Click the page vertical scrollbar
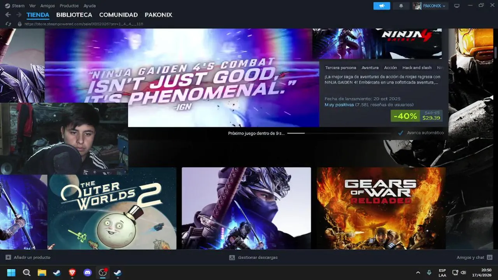 pos(496,52)
